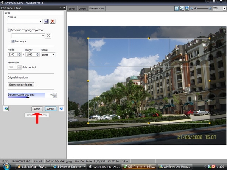Click the preview bar icon at bottom-left of panel
This screenshot has width=227, height=170.
pos(6,108)
